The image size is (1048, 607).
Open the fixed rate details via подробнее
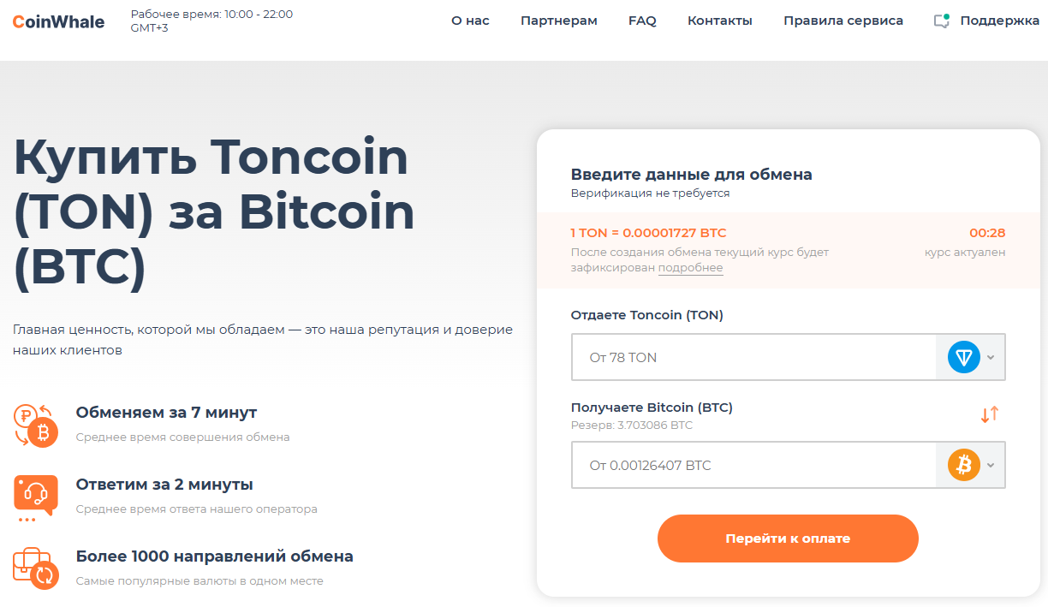click(x=690, y=268)
